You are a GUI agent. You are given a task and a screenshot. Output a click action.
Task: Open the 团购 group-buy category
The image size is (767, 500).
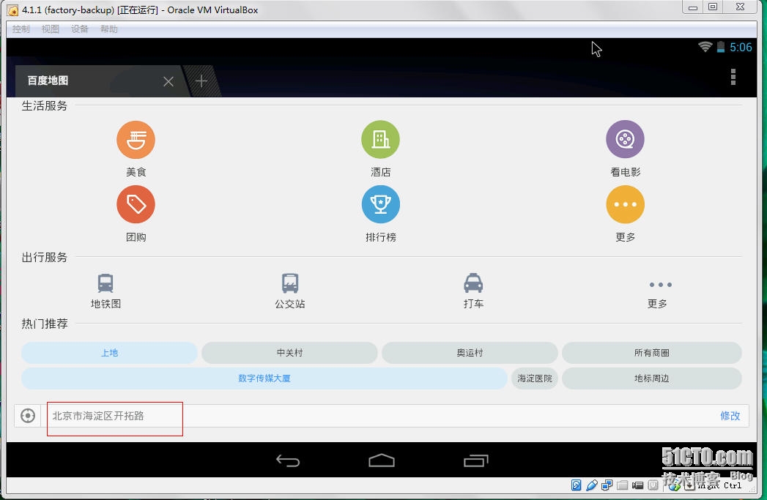pos(136,214)
